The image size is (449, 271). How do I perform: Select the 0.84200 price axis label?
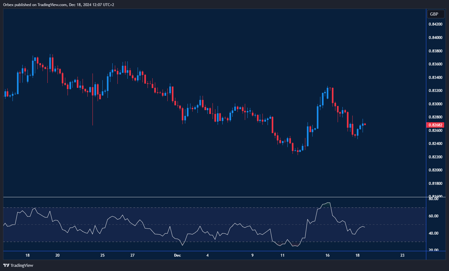click(435, 24)
